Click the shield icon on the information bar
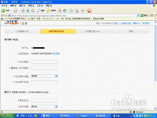The height and width of the screenshot is (118, 157). coord(2,19)
